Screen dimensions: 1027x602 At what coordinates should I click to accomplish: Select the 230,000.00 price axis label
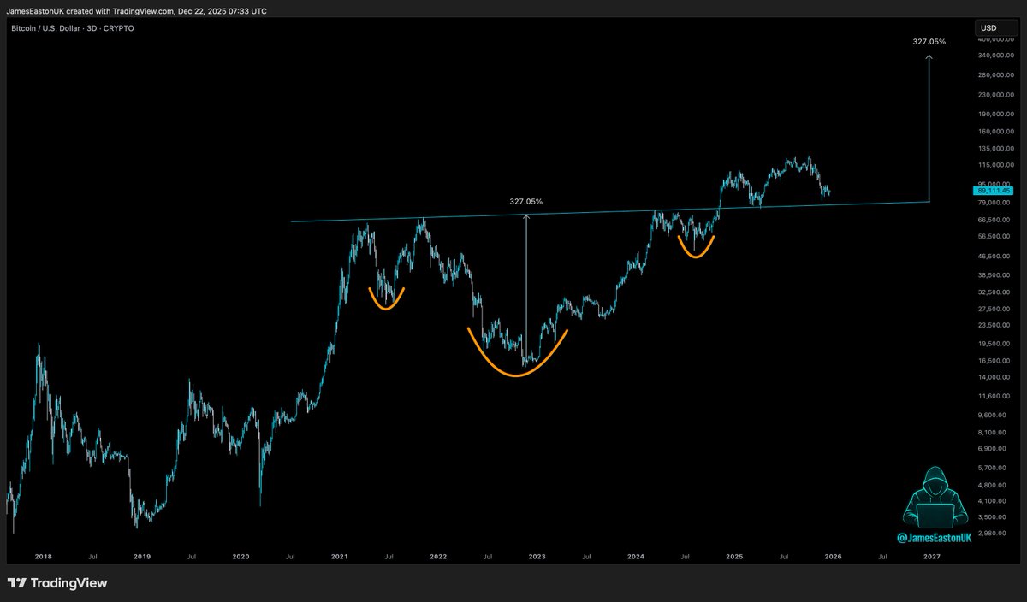click(997, 95)
